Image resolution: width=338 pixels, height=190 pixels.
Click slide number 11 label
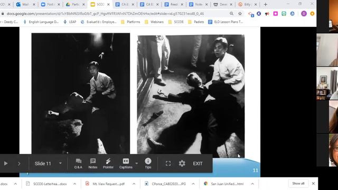click(x=255, y=170)
